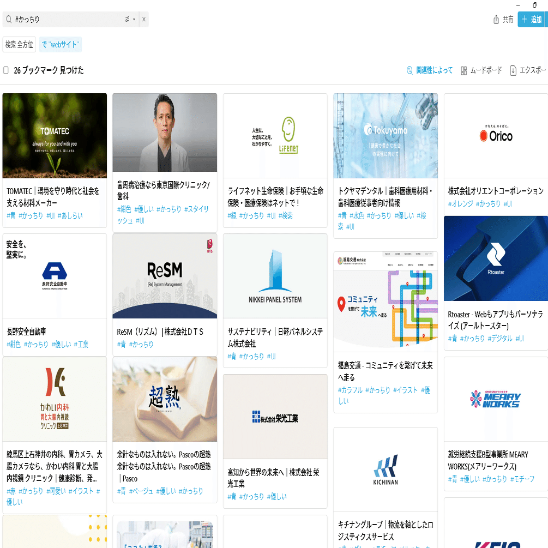
Task: Click the 追加 add button
Action: click(532, 19)
